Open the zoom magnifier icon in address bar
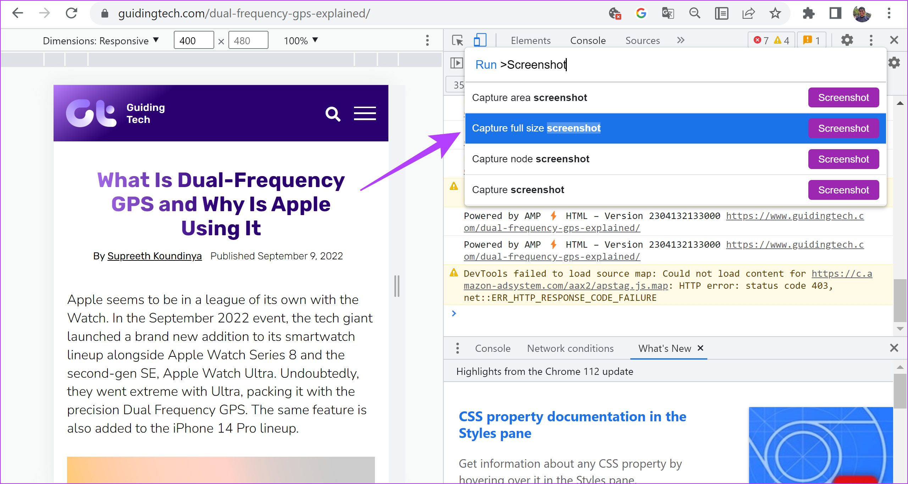The width and height of the screenshot is (908, 484). point(694,13)
